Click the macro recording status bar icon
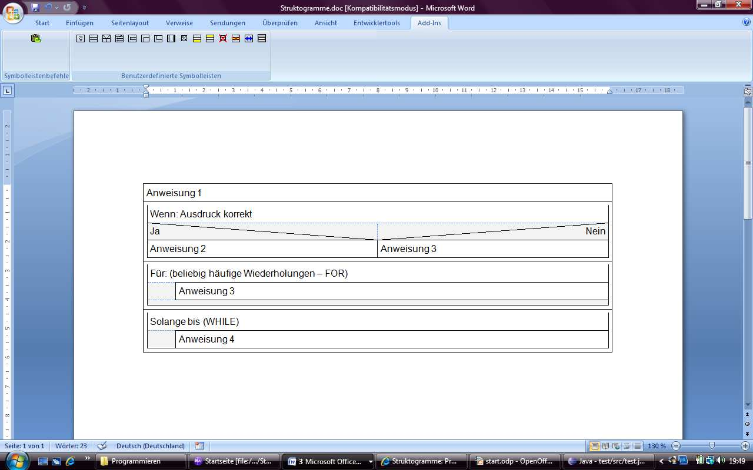 pyautogui.click(x=199, y=446)
